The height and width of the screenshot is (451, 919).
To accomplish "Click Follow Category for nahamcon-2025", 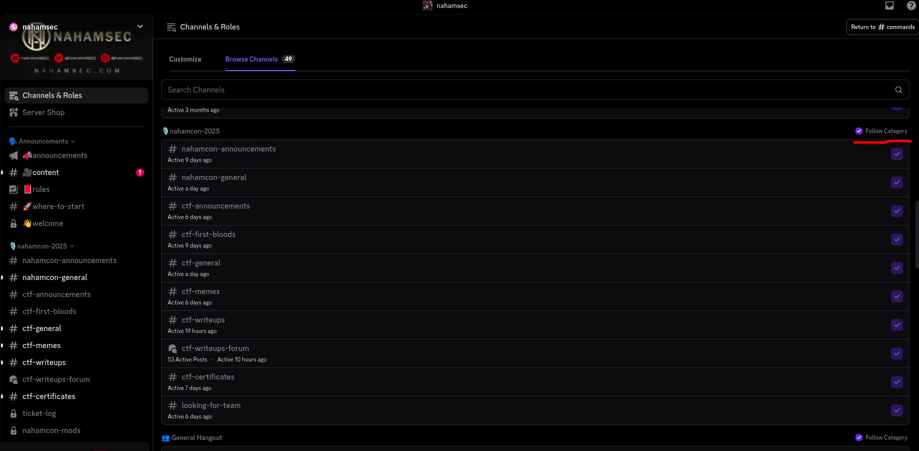I will (881, 131).
